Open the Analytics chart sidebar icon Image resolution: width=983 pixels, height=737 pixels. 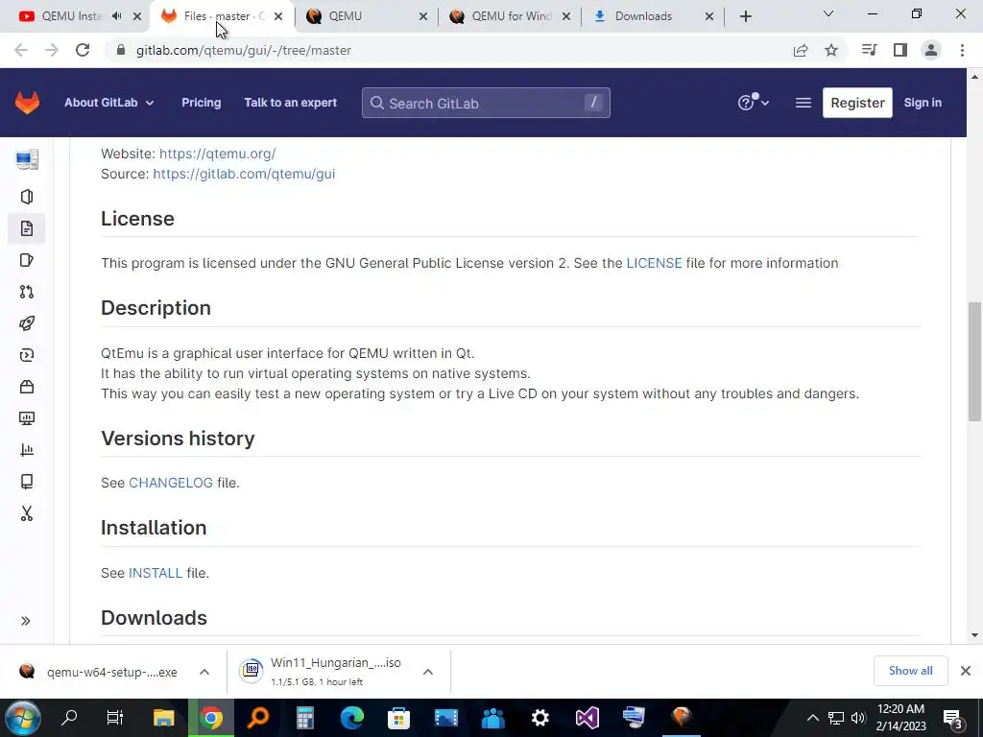click(x=26, y=450)
